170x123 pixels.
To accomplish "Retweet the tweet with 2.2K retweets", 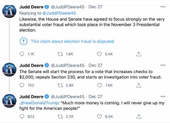I will tap(60, 117).
